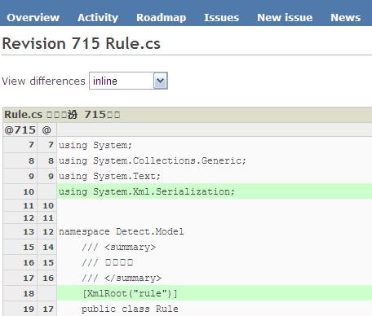Open the News tab

click(x=345, y=18)
